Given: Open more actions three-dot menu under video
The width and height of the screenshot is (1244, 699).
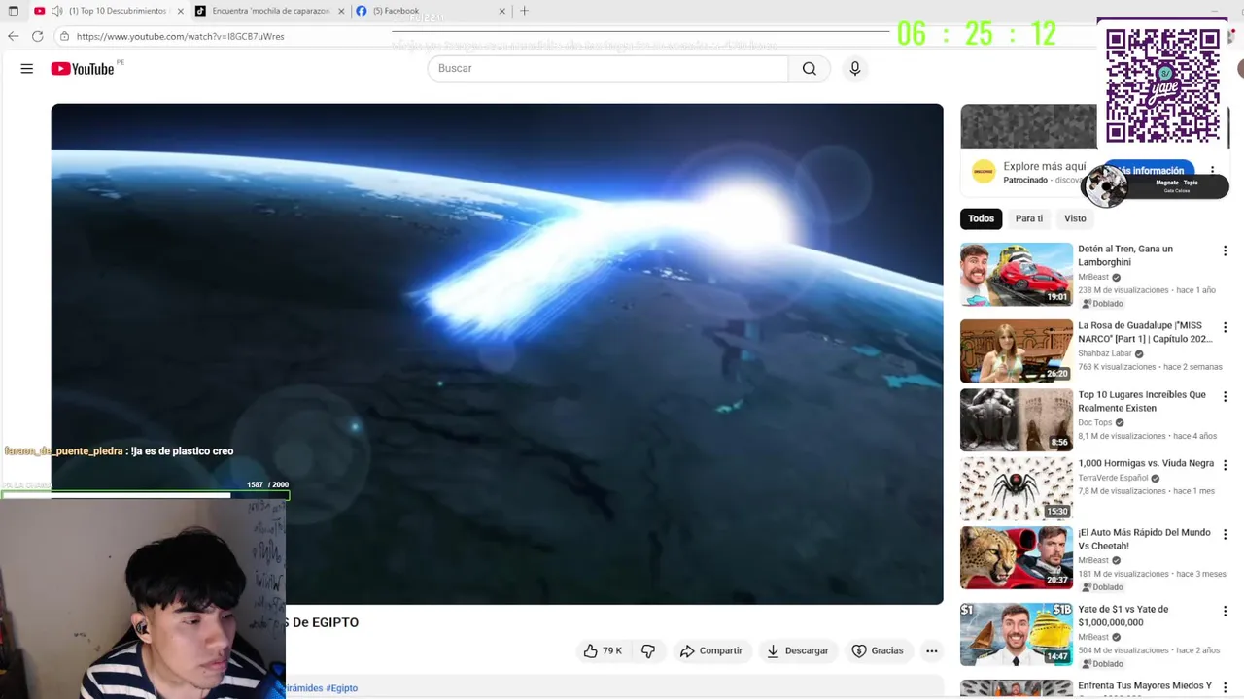Looking at the screenshot, I should pyautogui.click(x=931, y=650).
